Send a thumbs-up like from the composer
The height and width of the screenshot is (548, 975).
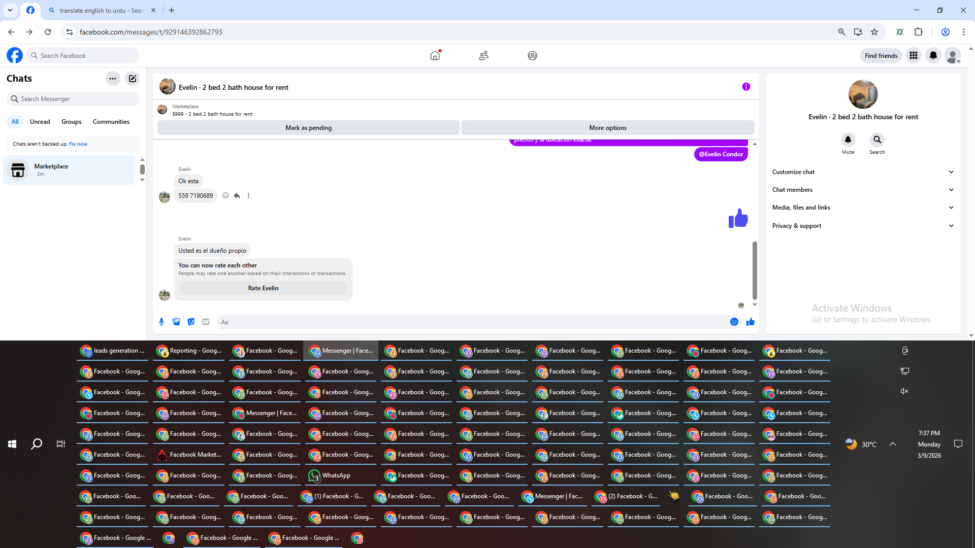[x=751, y=322]
